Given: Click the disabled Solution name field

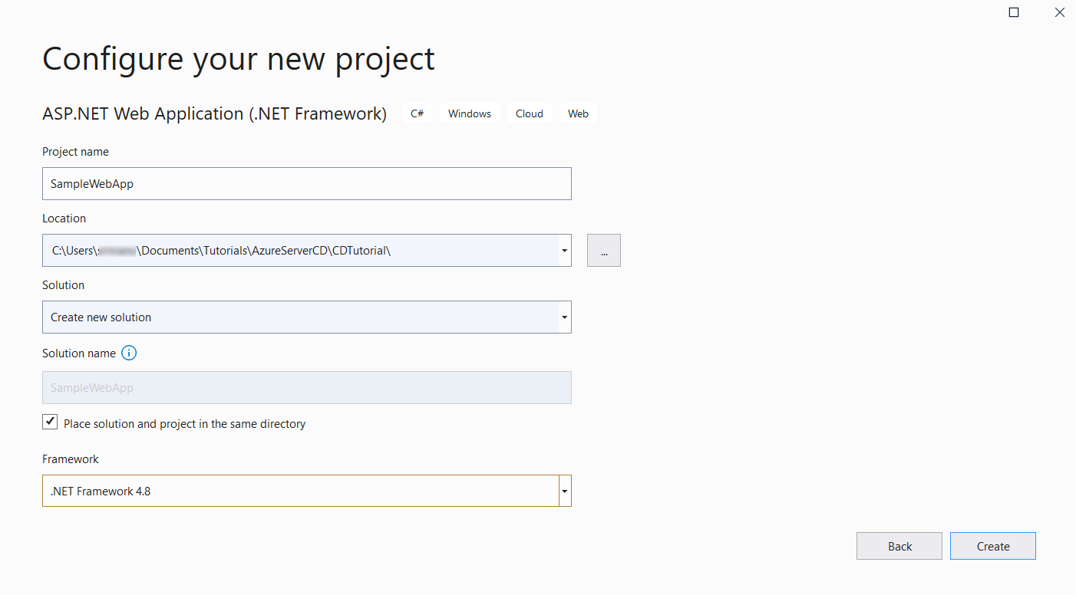Looking at the screenshot, I should [307, 388].
